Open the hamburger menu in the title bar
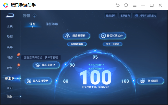168x105 pixels. [x=135, y=5]
